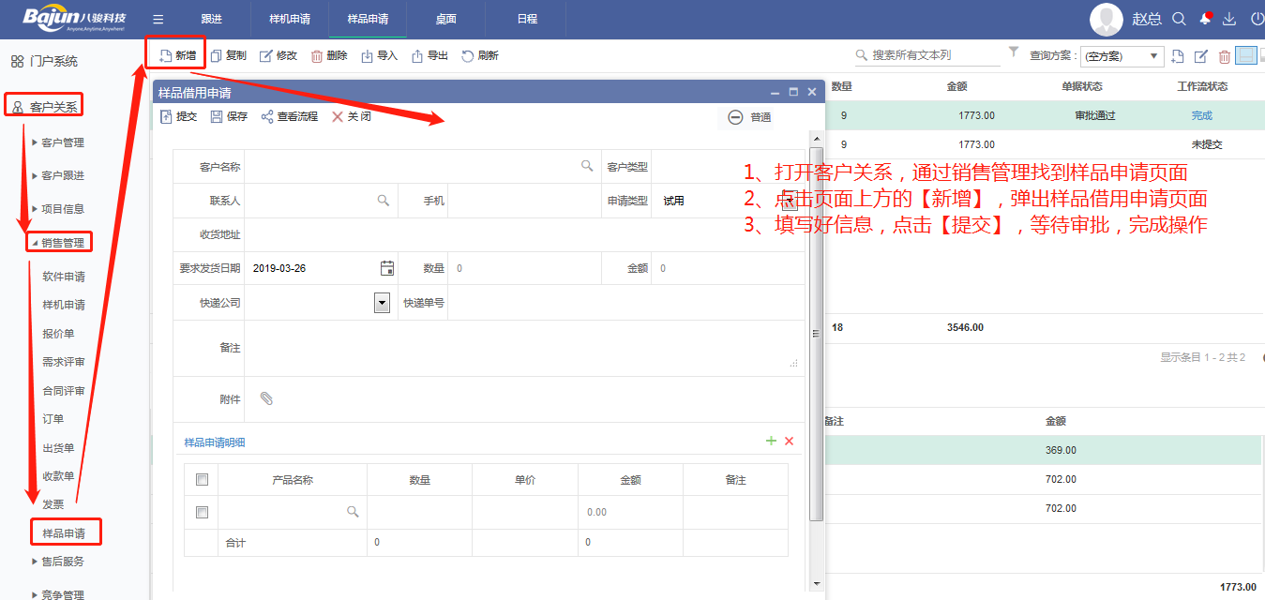This screenshot has width=1265, height=600.
Task: Toggle the 普通 priority selector
Action: pos(749,117)
